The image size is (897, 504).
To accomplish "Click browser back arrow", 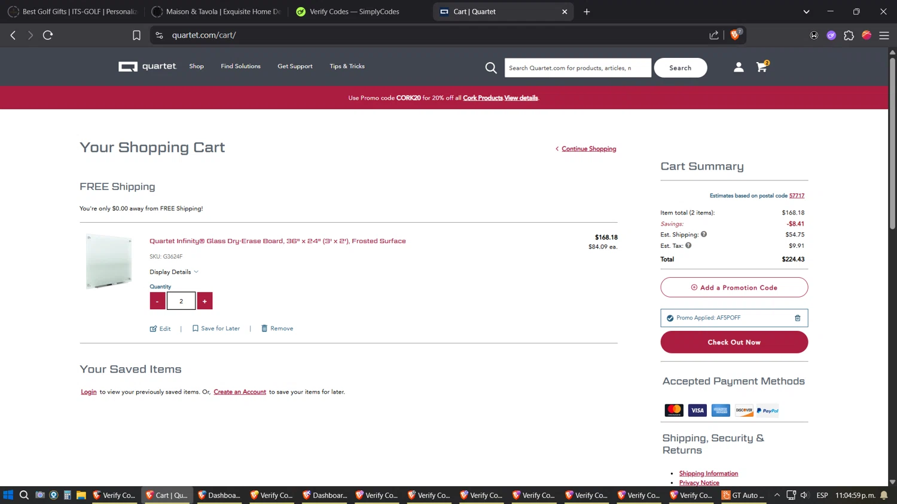I will 13,35.
